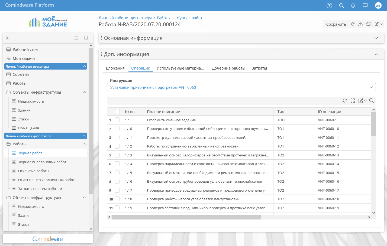Viewport: 387px width, 246px height.
Task: Click the drag handle of Основная информация
Action: (101, 38)
